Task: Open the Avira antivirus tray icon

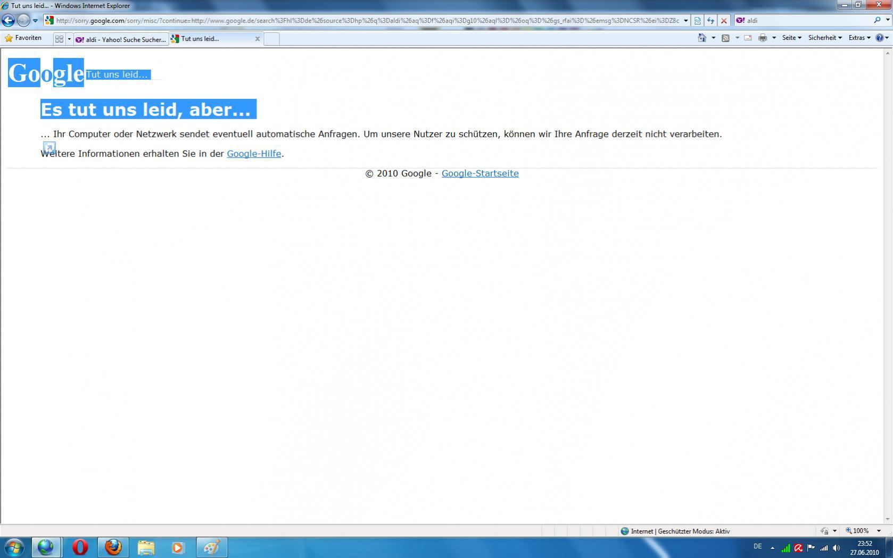Action: (798, 548)
